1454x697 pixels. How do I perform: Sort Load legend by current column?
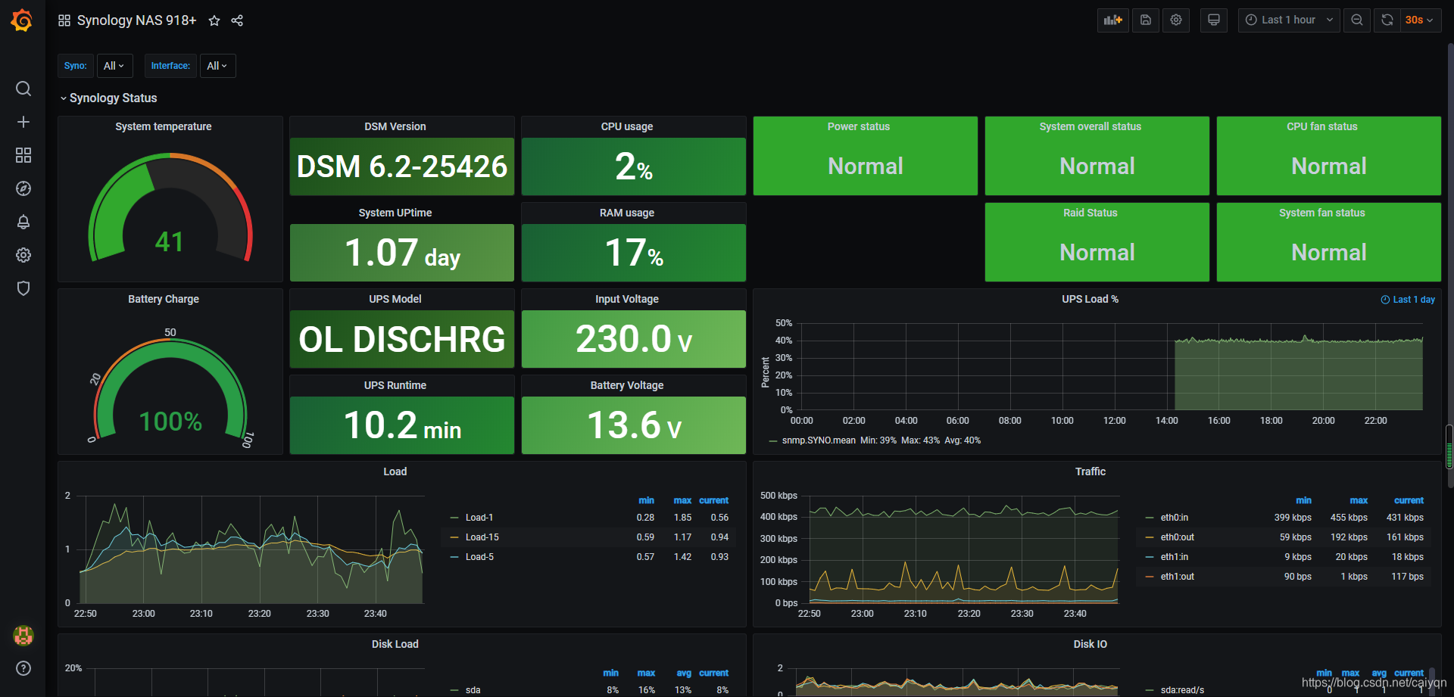tap(713, 501)
